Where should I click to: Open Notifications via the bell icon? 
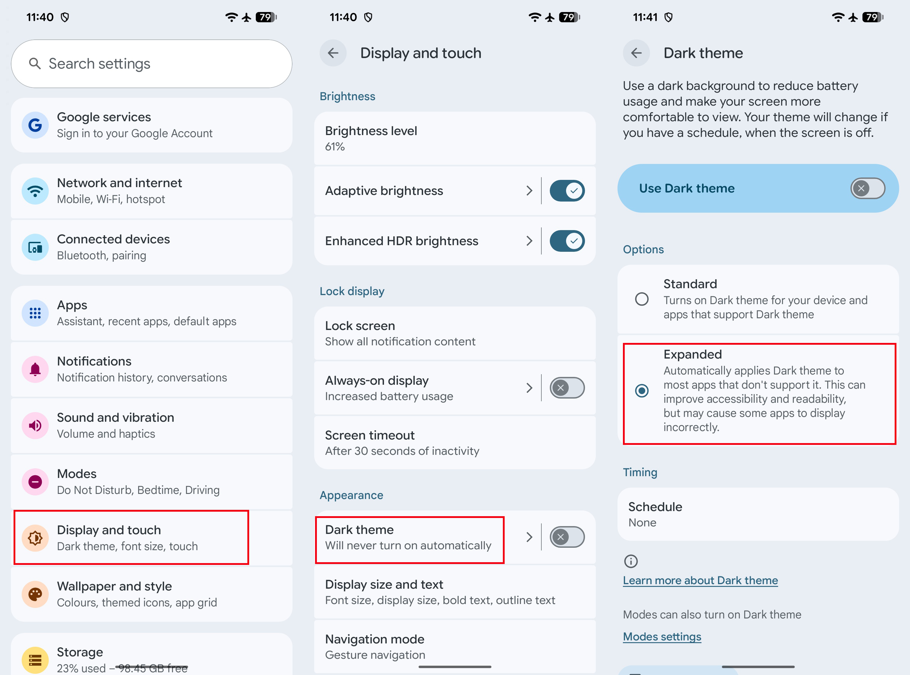[36, 369]
